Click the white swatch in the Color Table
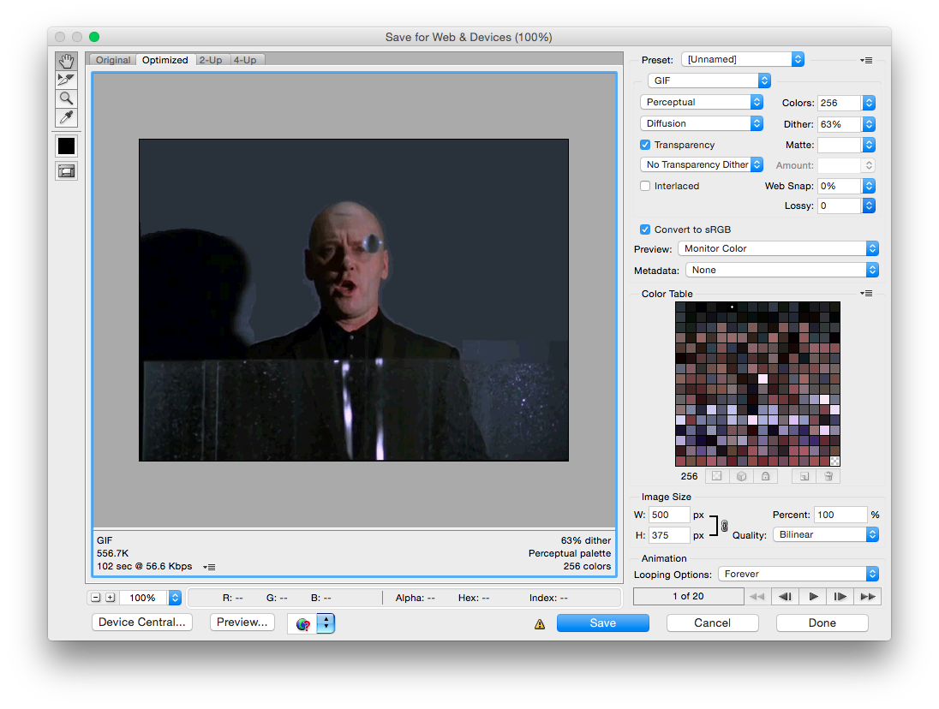This screenshot has width=939, height=709. click(x=763, y=378)
